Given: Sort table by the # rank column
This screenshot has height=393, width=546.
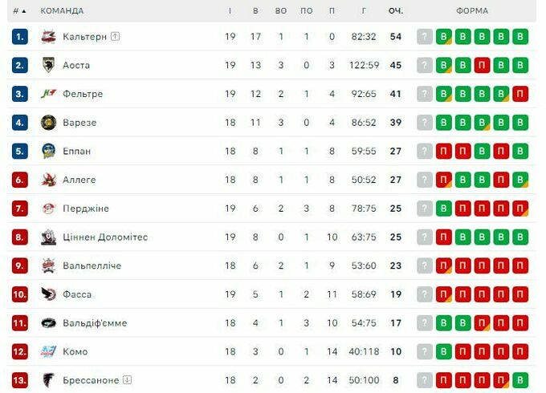Looking at the screenshot, I should [19, 11].
